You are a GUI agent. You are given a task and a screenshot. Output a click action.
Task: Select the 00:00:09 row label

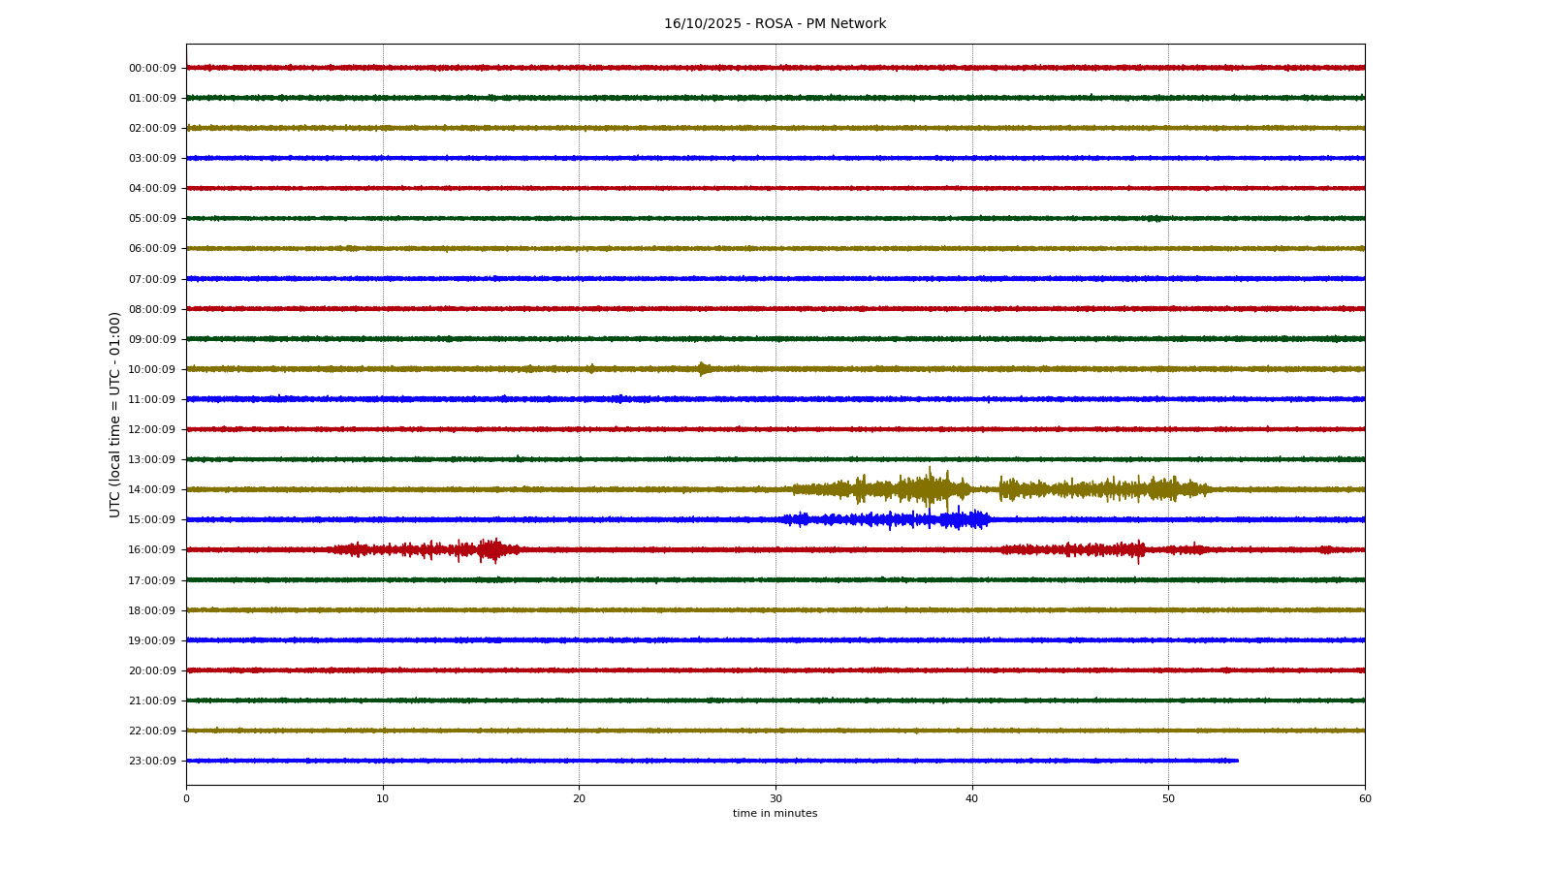pos(152,69)
